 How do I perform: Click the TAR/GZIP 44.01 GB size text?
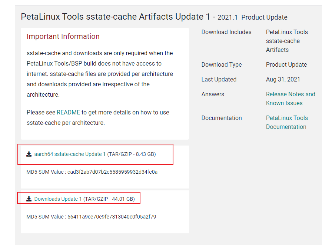coord(109,199)
